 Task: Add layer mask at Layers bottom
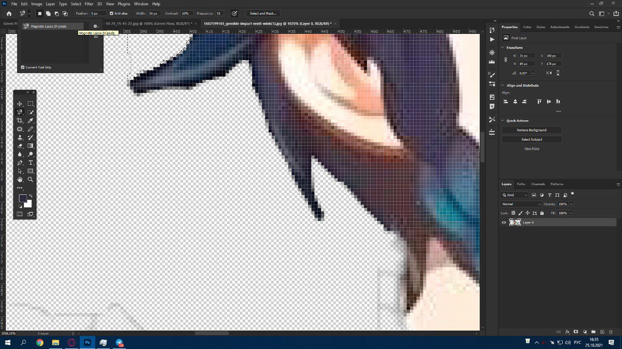[576, 332]
